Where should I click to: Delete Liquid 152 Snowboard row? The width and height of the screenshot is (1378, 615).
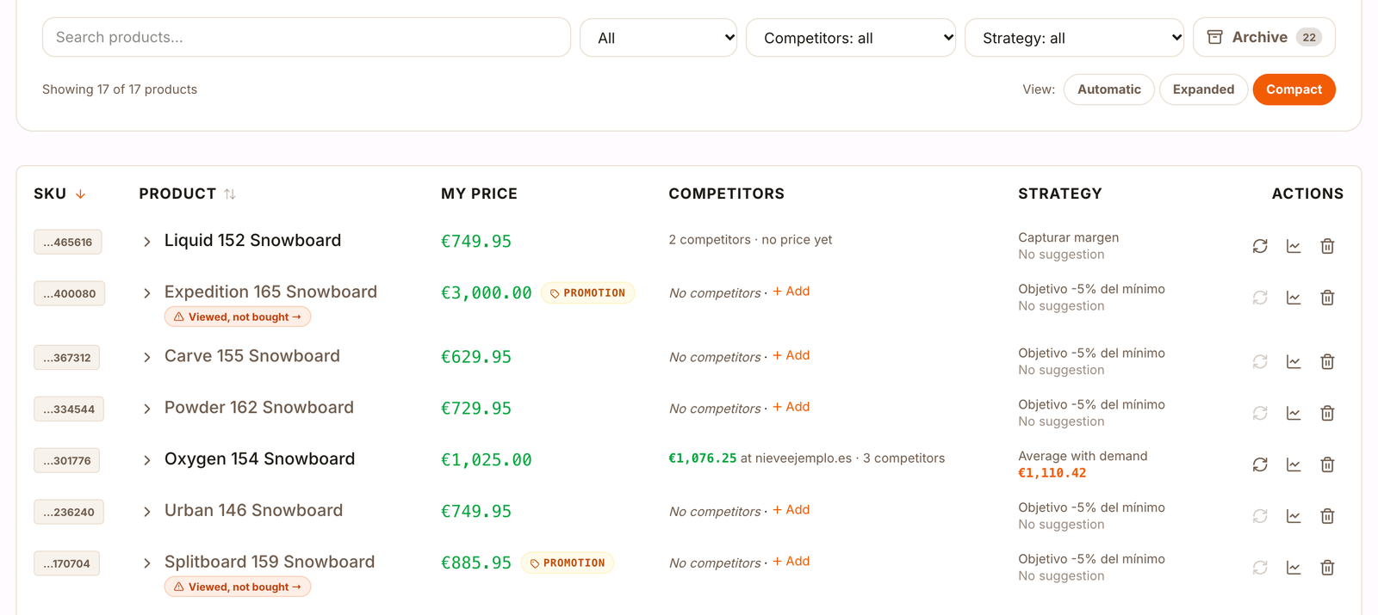click(1327, 246)
